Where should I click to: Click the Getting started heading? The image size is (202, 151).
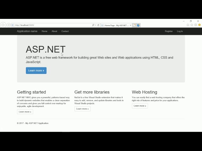[x=32, y=92]
